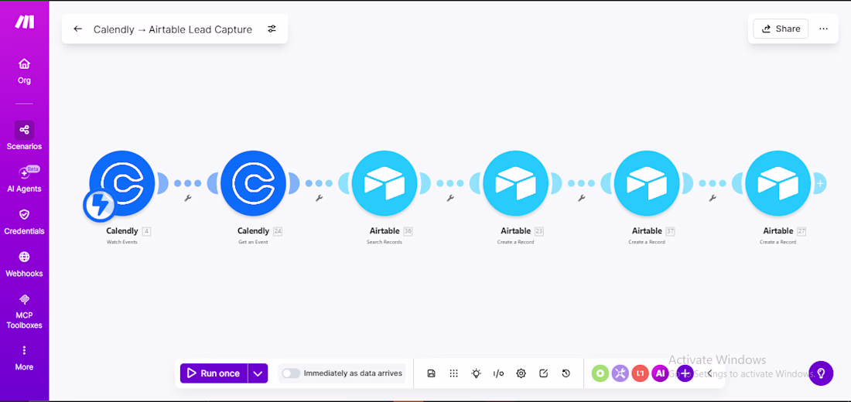Open the Org home page
Image resolution: width=851 pixels, height=402 pixels.
pyautogui.click(x=24, y=71)
